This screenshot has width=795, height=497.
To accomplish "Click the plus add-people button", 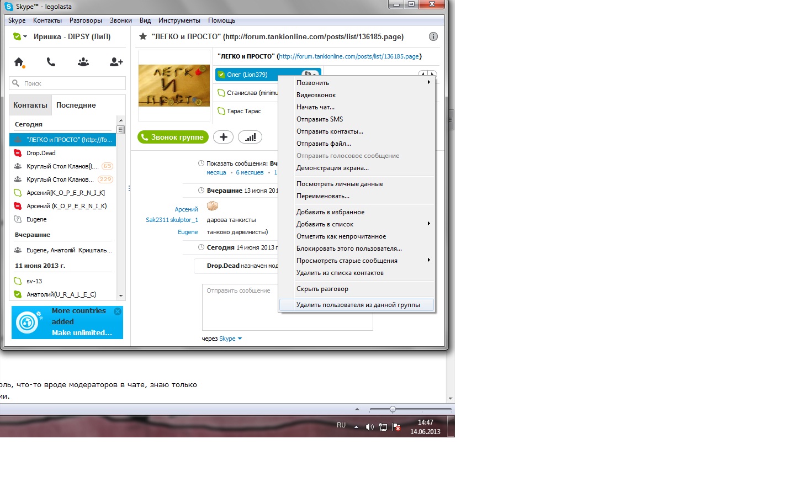I will [223, 137].
